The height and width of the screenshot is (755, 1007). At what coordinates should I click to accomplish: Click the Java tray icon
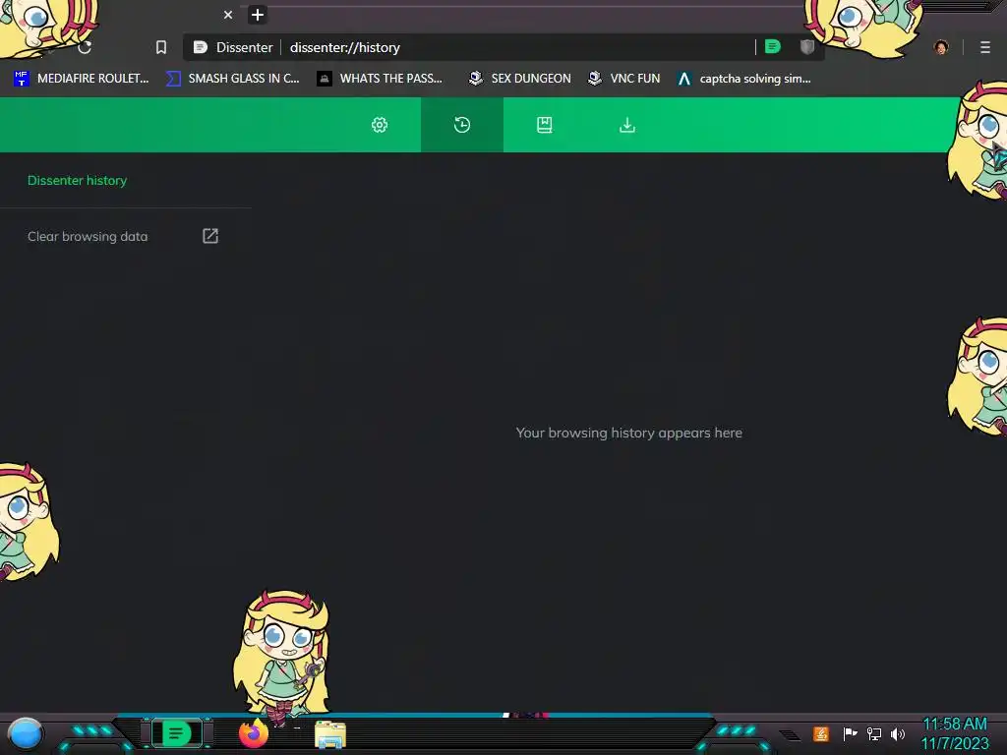[x=821, y=733]
